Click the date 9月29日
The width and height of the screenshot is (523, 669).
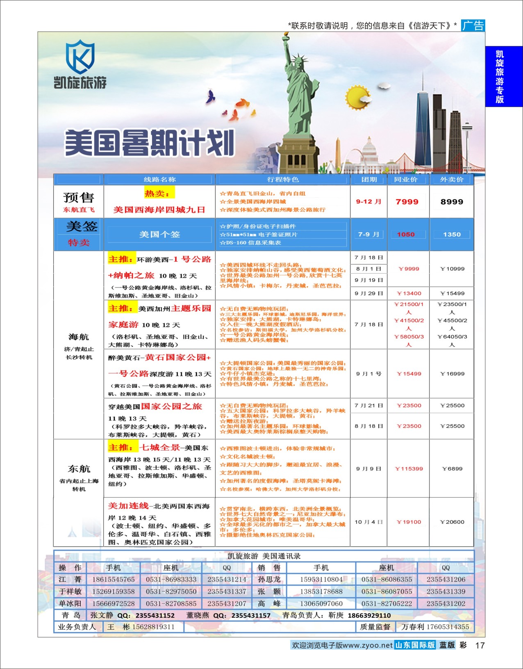pyautogui.click(x=369, y=293)
